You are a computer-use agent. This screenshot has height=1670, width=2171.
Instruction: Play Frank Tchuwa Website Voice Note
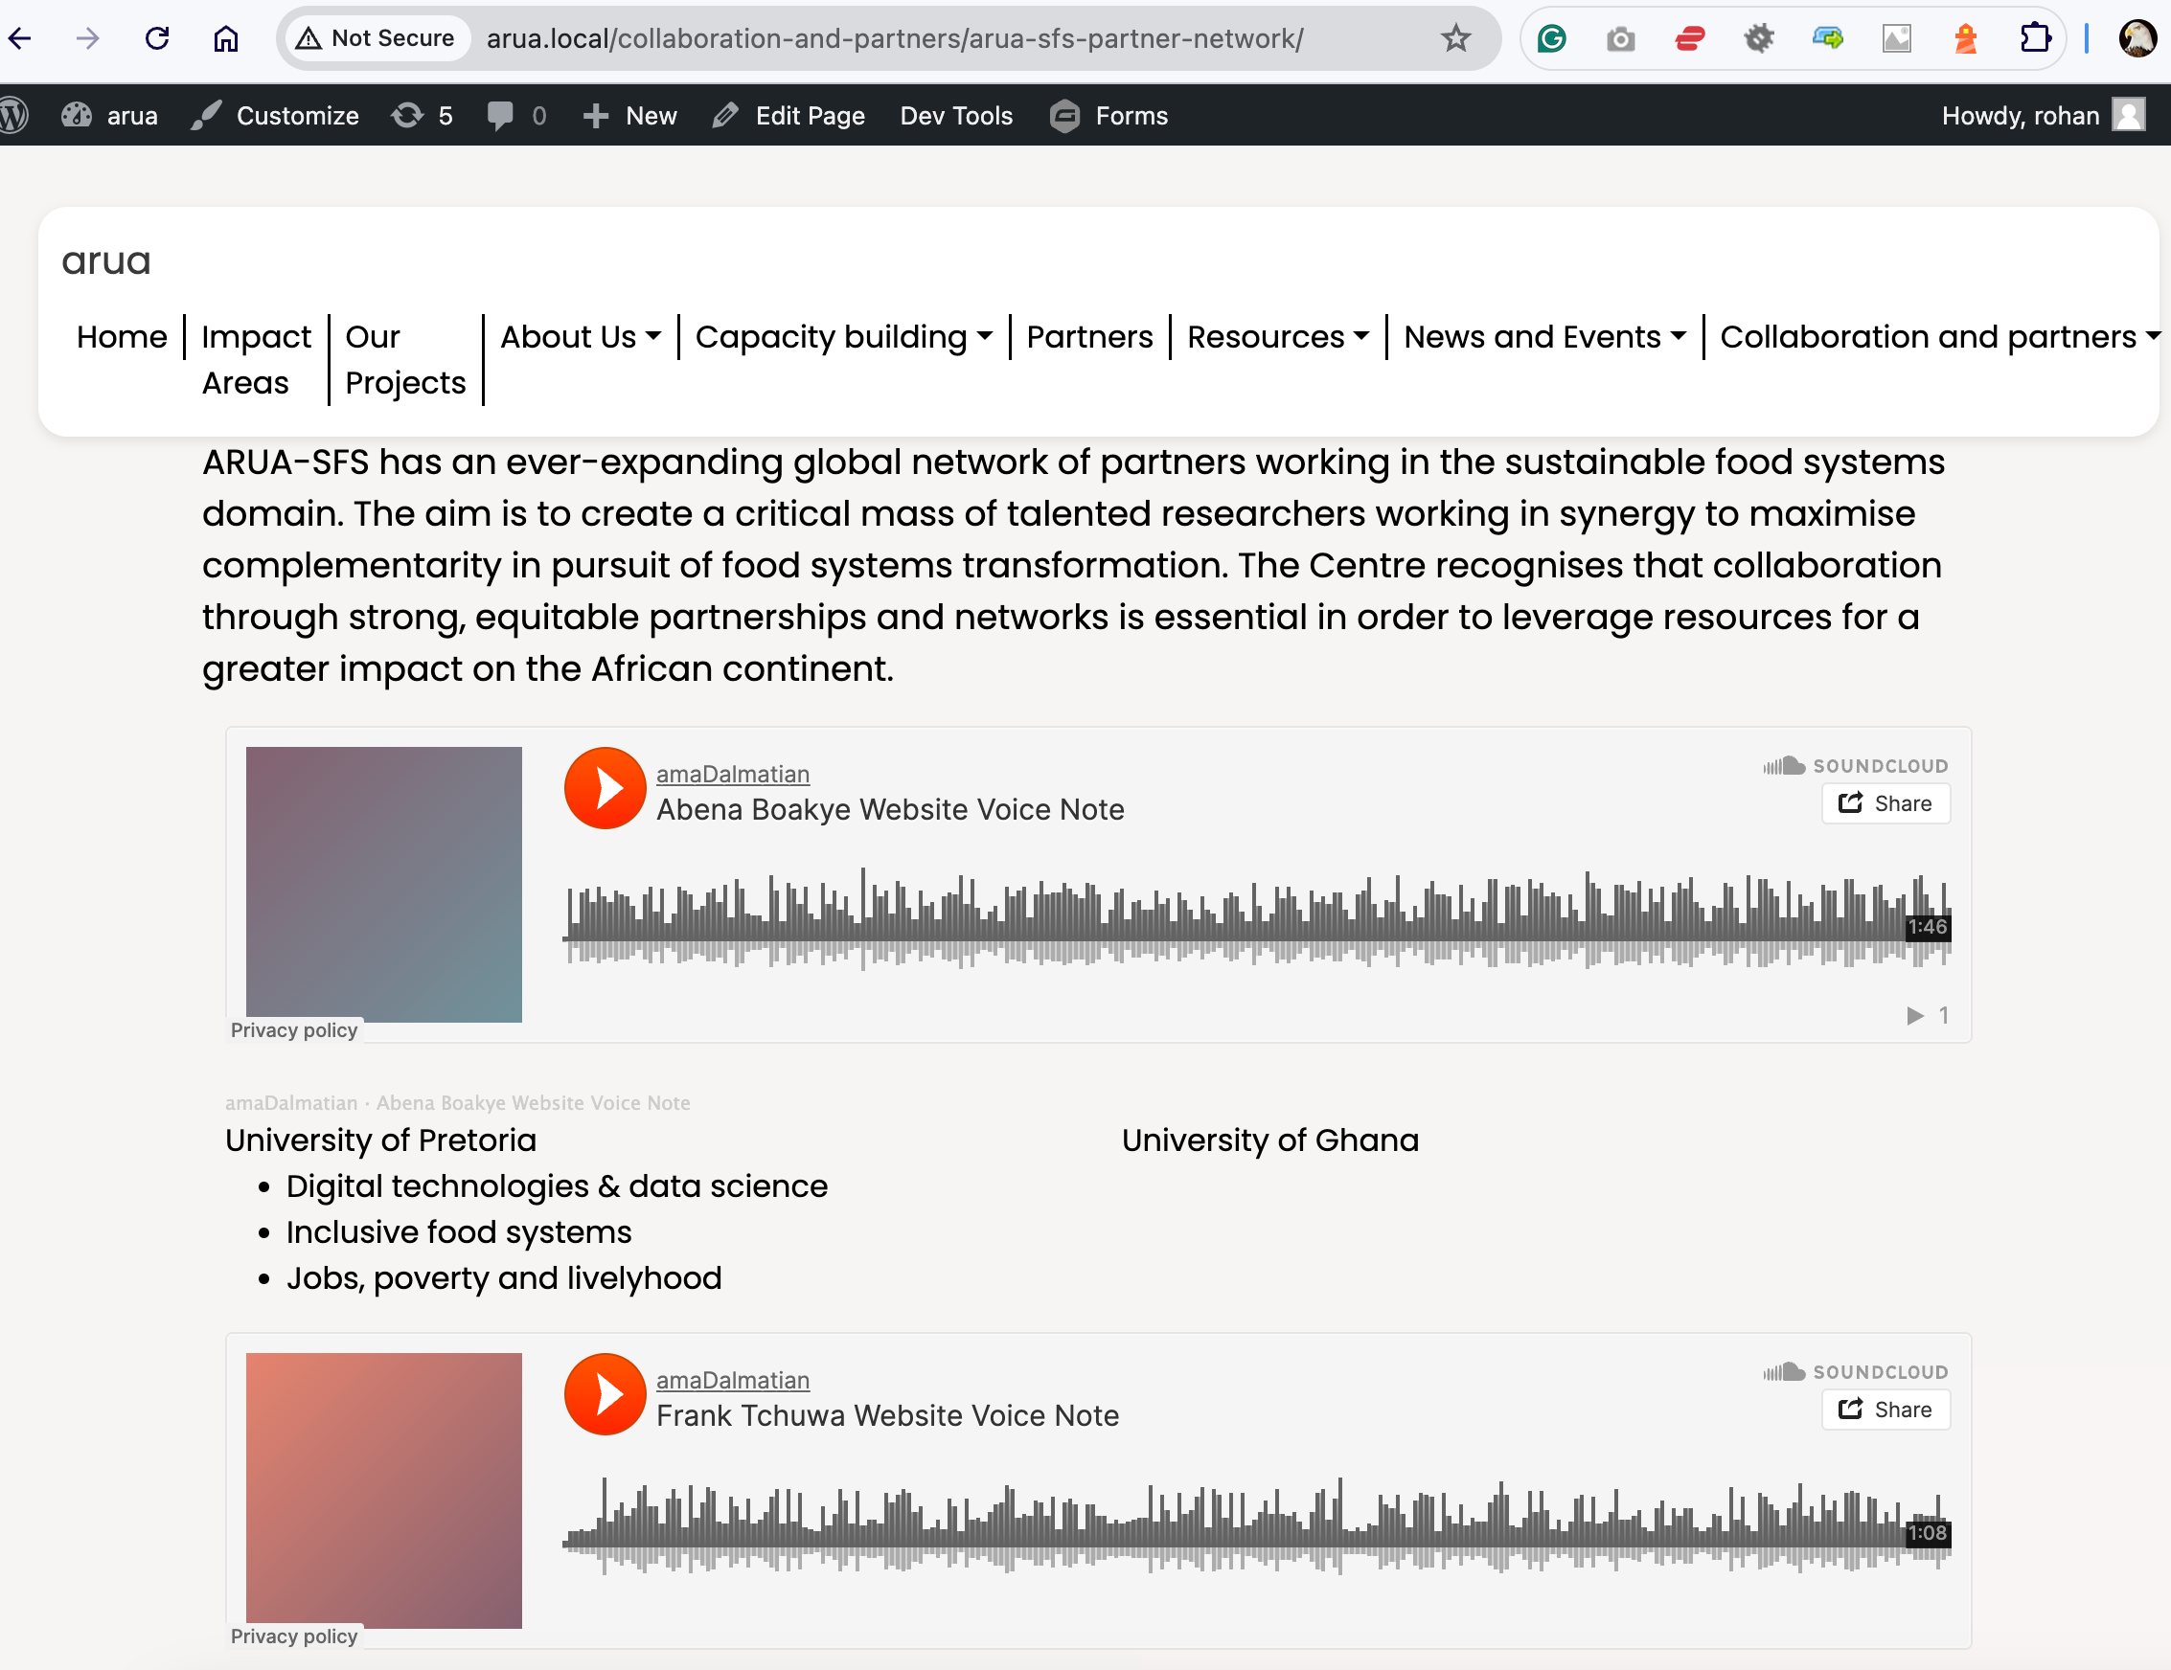click(x=605, y=1394)
